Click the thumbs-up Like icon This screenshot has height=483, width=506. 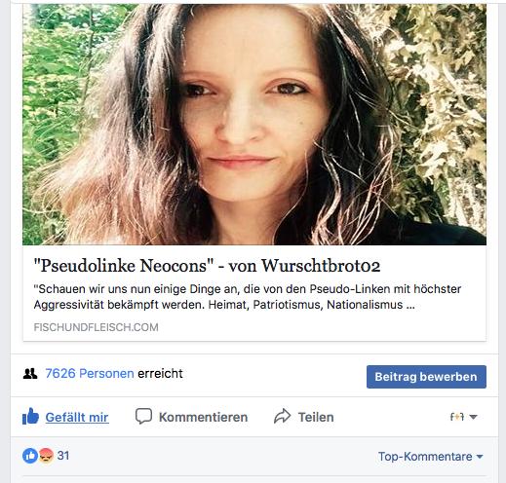(x=30, y=416)
